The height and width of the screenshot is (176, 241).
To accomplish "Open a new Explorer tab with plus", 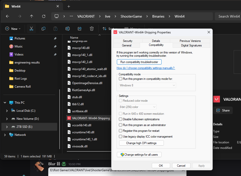I will [69, 7].
